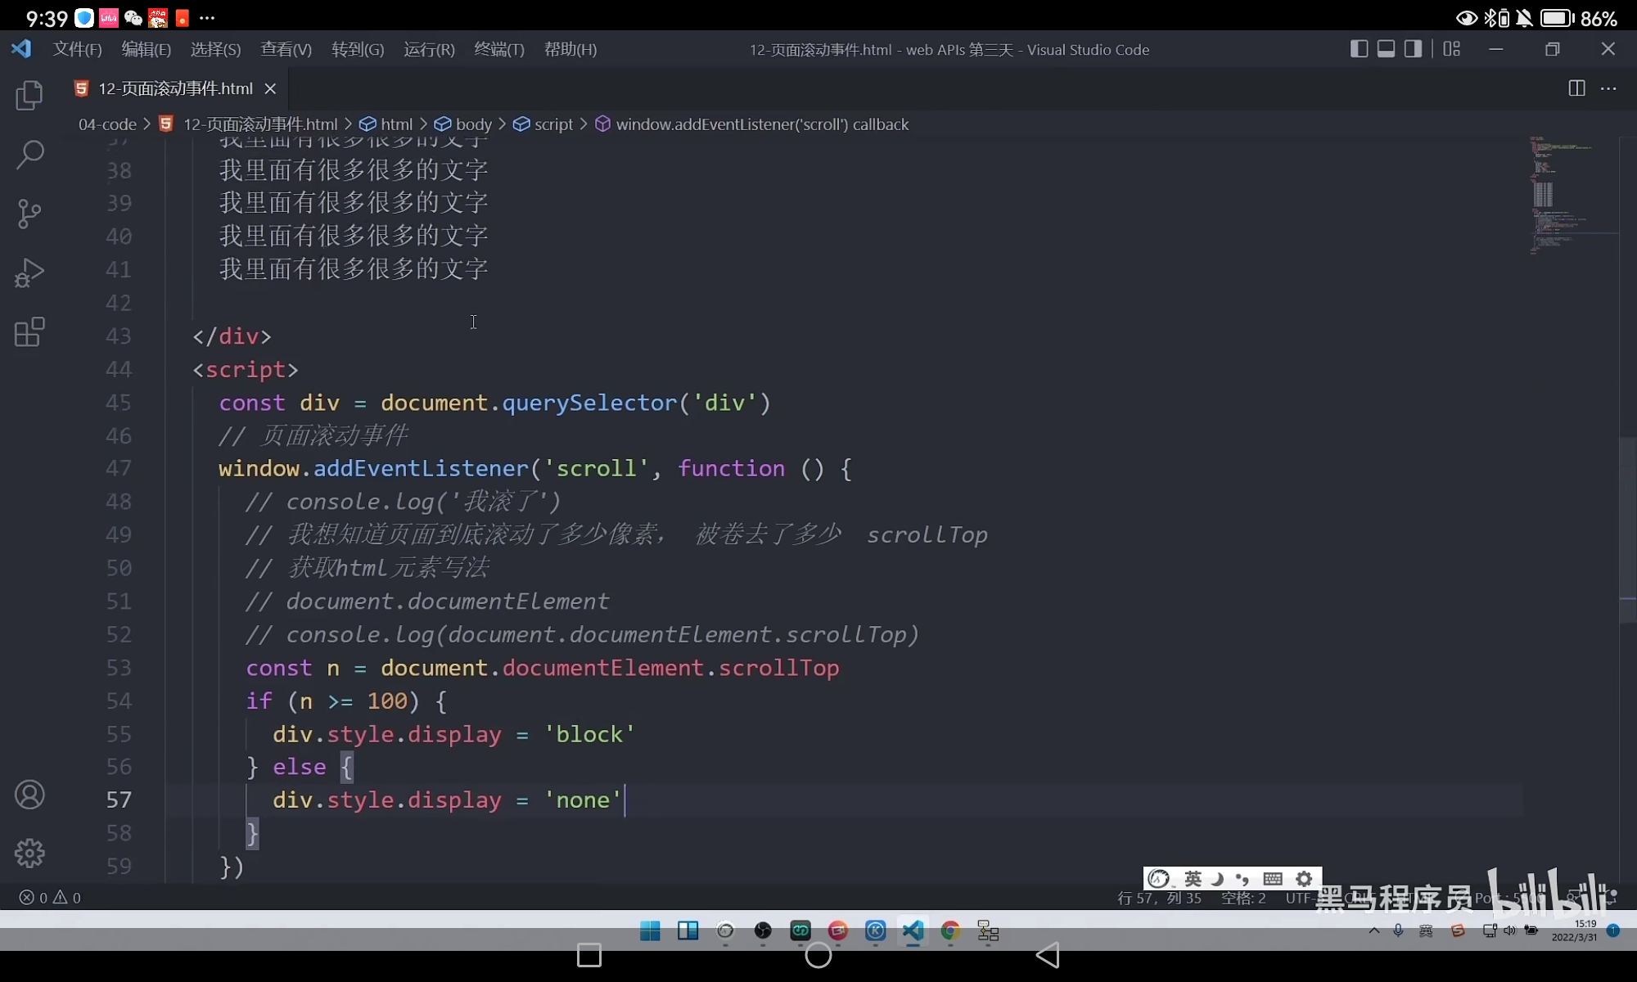The image size is (1637, 982).
Task: Open the Accounts icon above settings
Action: point(29,795)
